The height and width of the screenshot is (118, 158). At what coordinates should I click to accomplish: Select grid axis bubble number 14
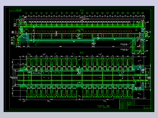coord(92,13)
